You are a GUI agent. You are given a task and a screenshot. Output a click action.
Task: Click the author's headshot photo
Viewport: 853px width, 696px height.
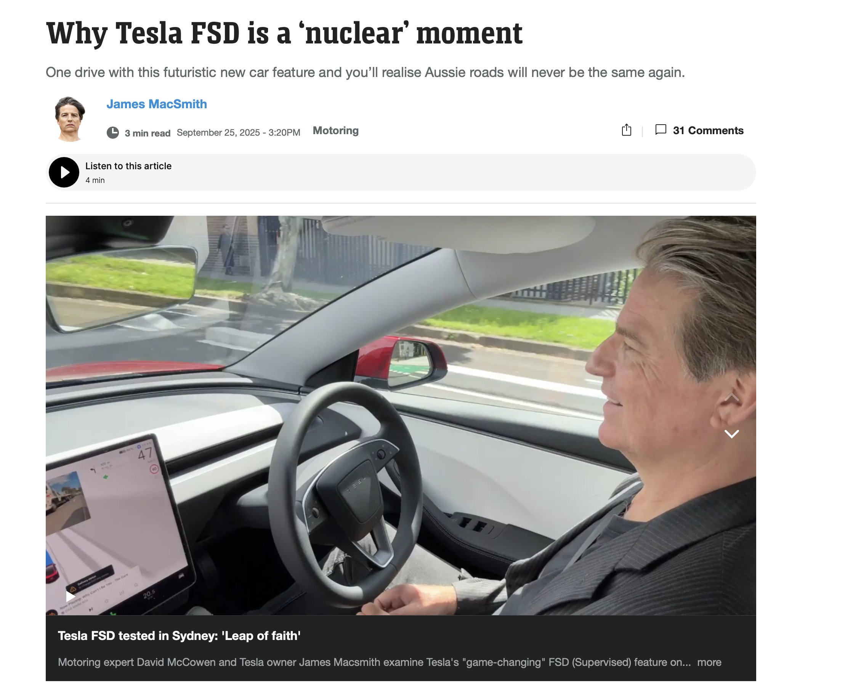coord(70,119)
